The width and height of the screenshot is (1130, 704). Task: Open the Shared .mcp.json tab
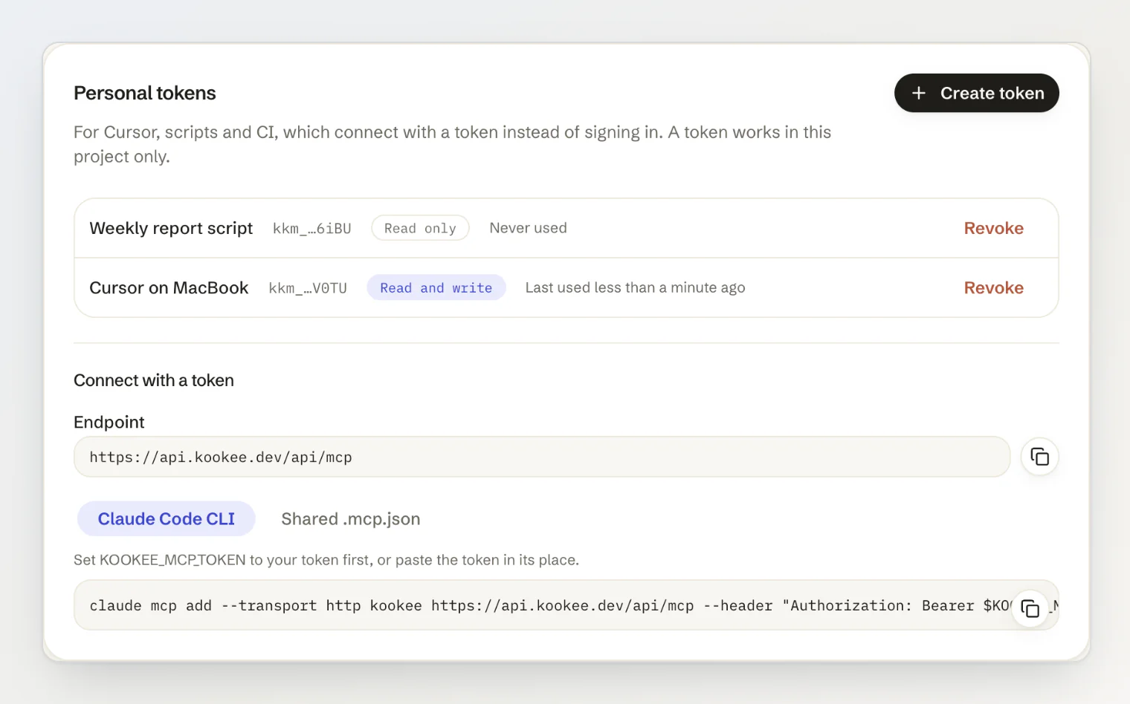pos(350,518)
